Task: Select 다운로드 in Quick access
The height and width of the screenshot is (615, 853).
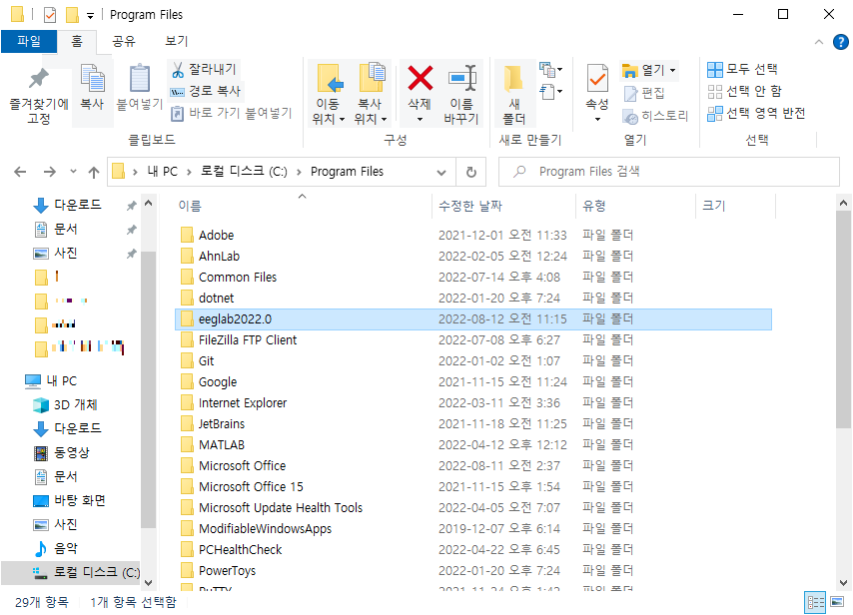Action: click(77, 205)
